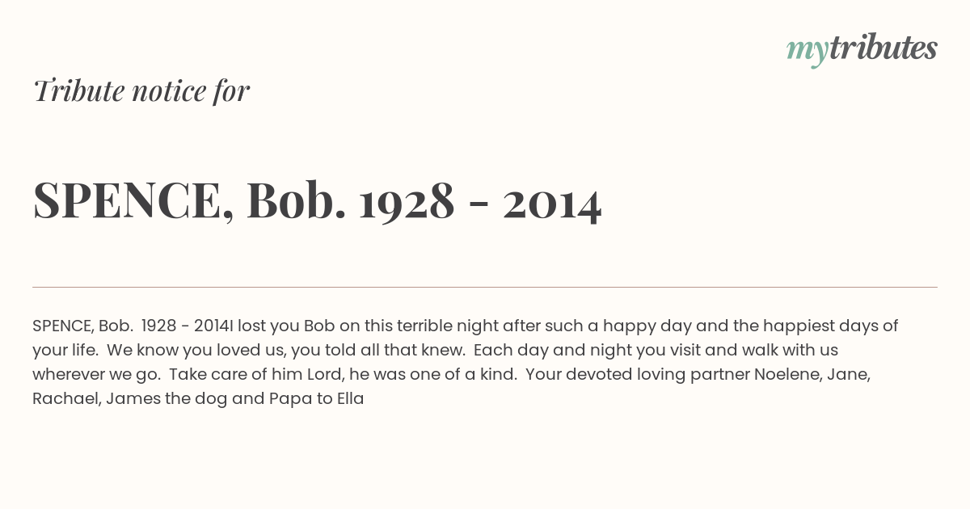The width and height of the screenshot is (970, 509).
Task: Click the green "my" part of logo
Action: (807, 53)
